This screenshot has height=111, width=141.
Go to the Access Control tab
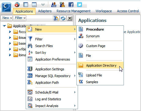pos(128,11)
